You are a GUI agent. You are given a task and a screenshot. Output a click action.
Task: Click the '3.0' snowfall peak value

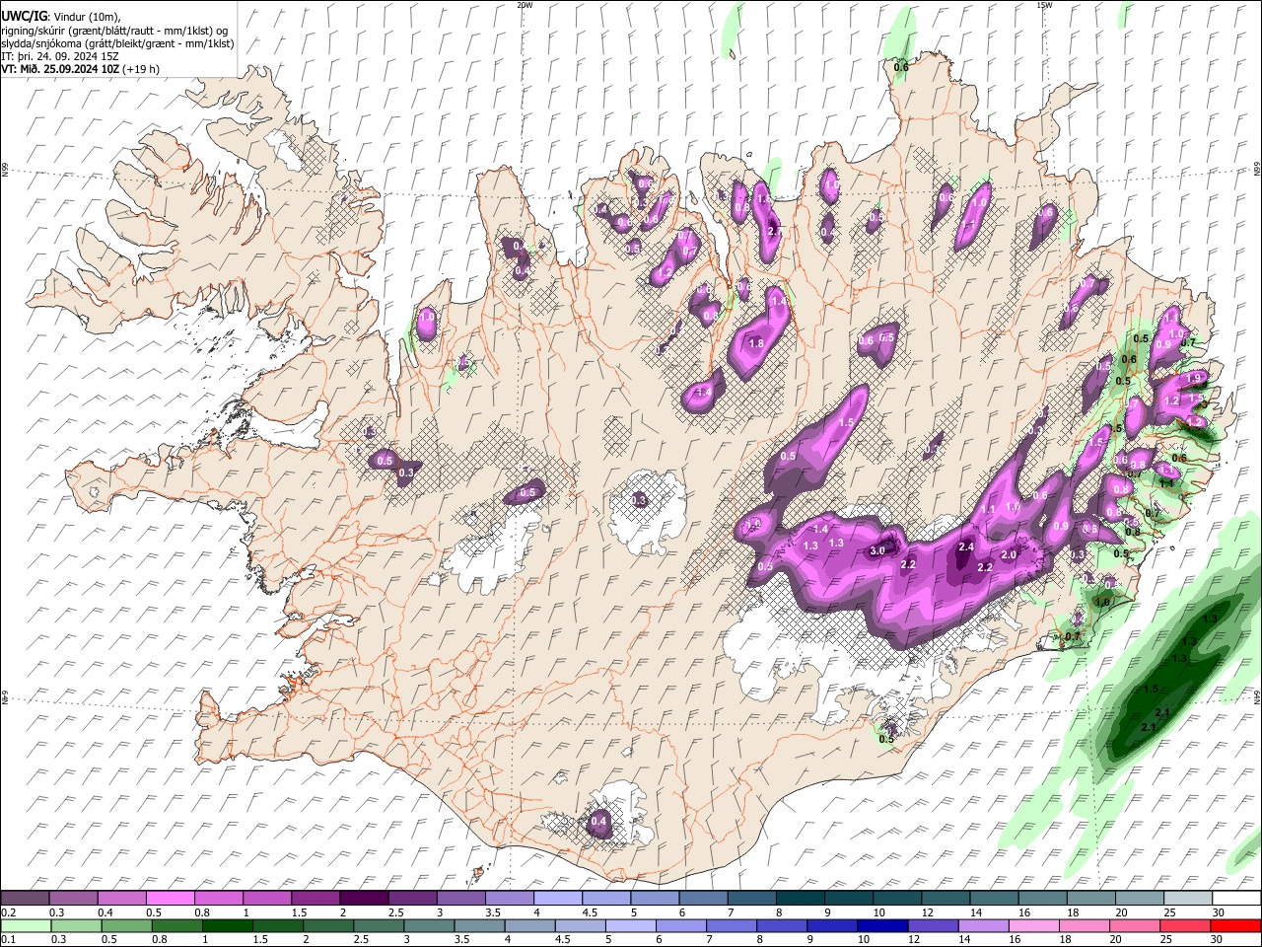point(877,551)
